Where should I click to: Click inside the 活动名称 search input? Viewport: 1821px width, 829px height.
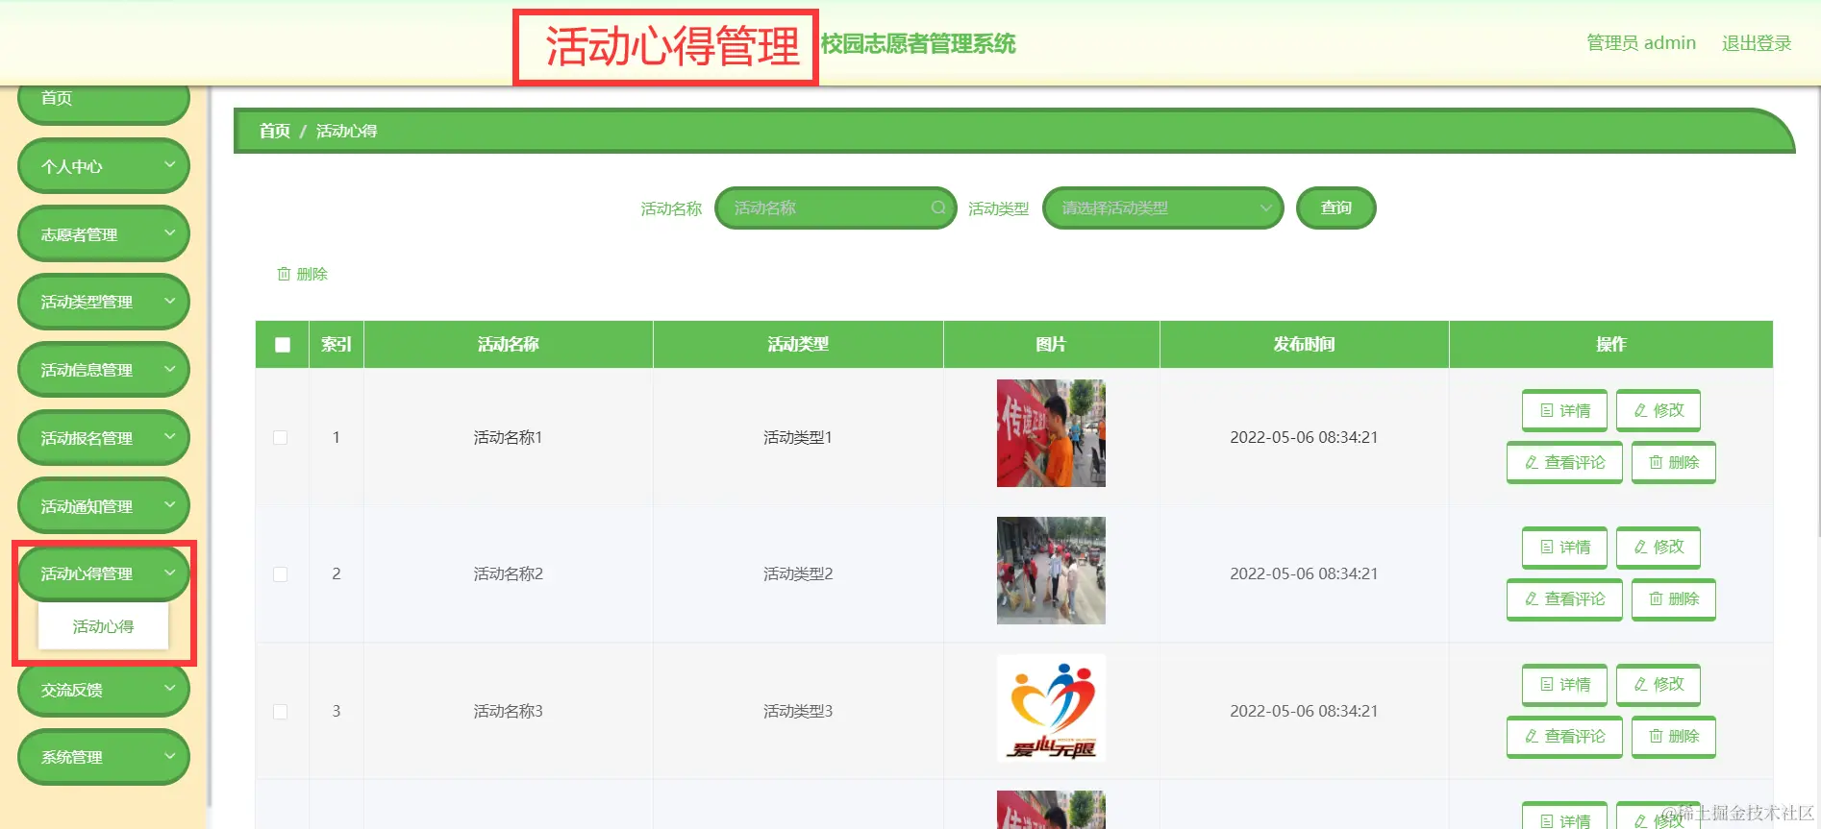coord(835,207)
